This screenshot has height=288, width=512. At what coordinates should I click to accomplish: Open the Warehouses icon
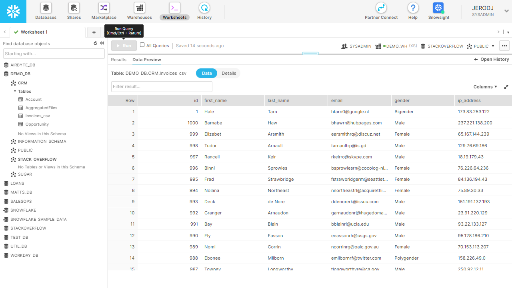point(140,8)
